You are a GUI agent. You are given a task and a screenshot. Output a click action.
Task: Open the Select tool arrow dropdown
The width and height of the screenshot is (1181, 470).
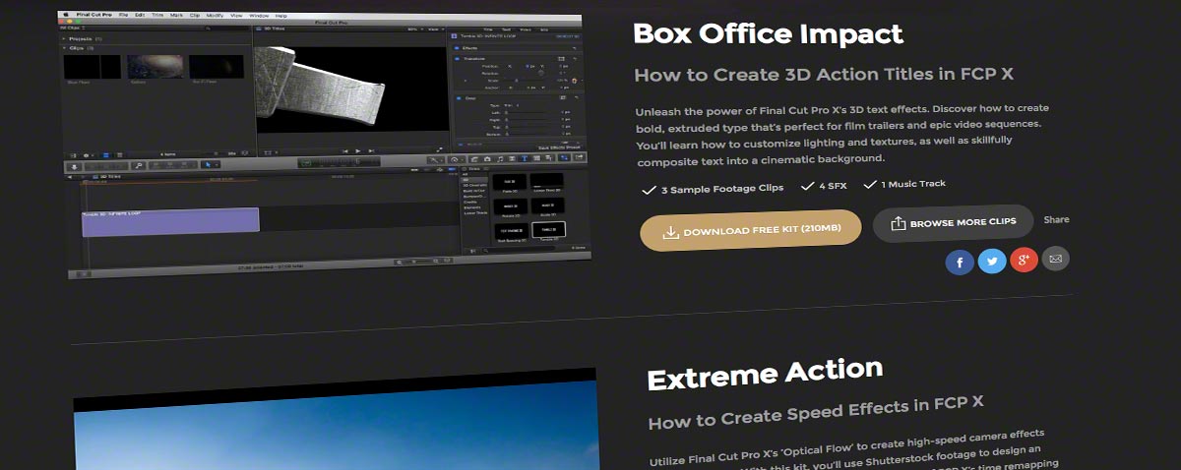(x=210, y=164)
